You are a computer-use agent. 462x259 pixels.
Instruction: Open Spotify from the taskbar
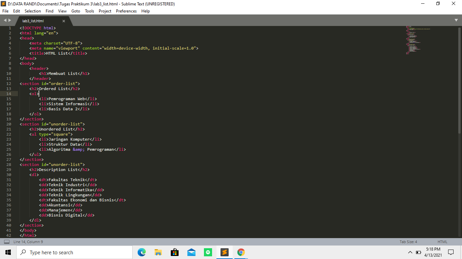pos(208,252)
